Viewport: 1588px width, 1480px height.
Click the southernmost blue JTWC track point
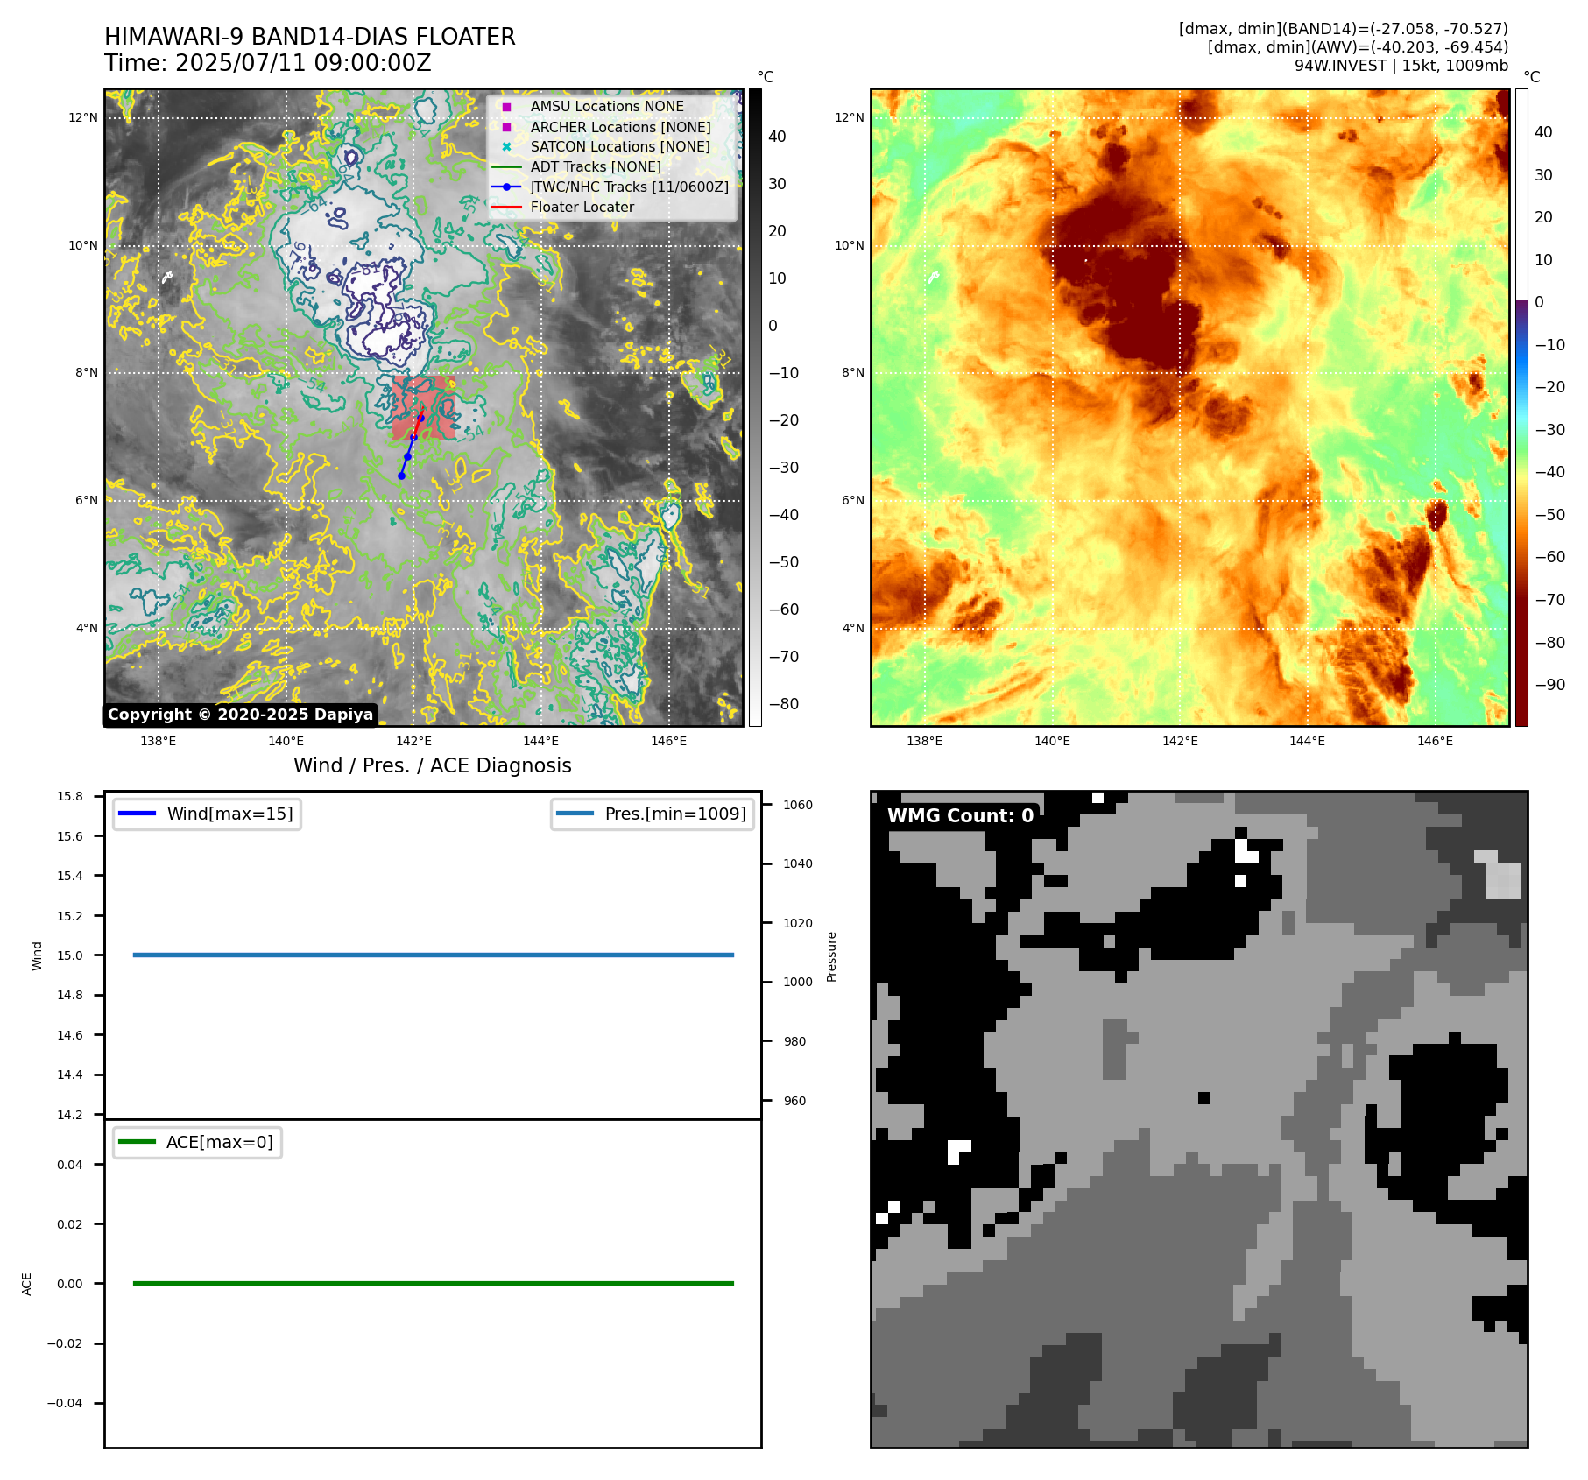[401, 476]
